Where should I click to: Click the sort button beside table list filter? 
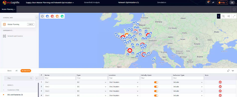coord(36,78)
